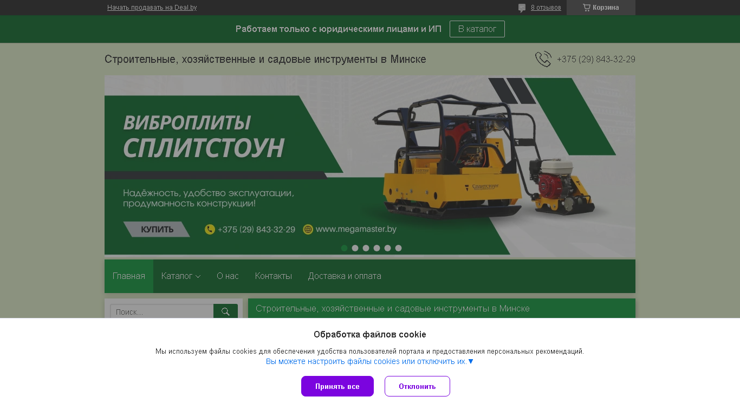
Task: Click the Корзина cart label
Action: (606, 8)
